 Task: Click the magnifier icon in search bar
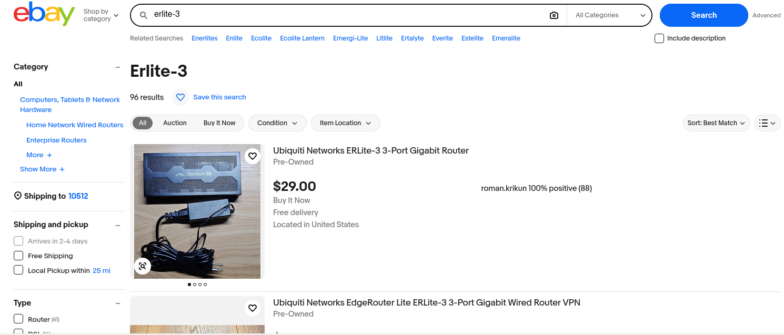pyautogui.click(x=144, y=15)
